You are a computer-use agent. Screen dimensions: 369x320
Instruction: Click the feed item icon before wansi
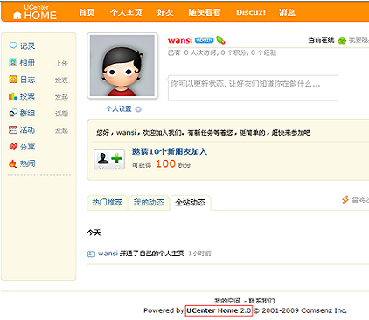pos(91,254)
